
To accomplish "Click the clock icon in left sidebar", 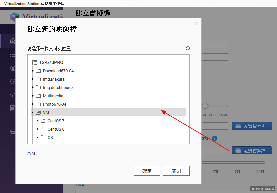I will (x=13, y=81).
